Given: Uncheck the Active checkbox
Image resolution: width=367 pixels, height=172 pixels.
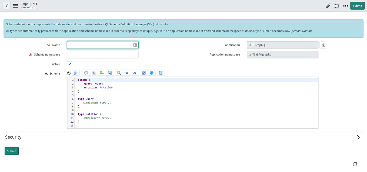Looking at the screenshot, I should (69, 64).
